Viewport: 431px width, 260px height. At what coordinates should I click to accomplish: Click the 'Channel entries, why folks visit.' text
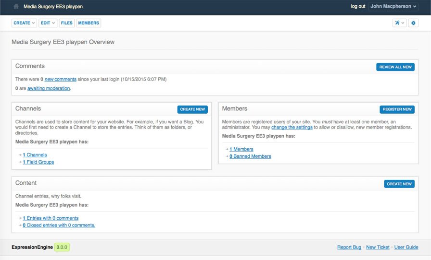49,196
